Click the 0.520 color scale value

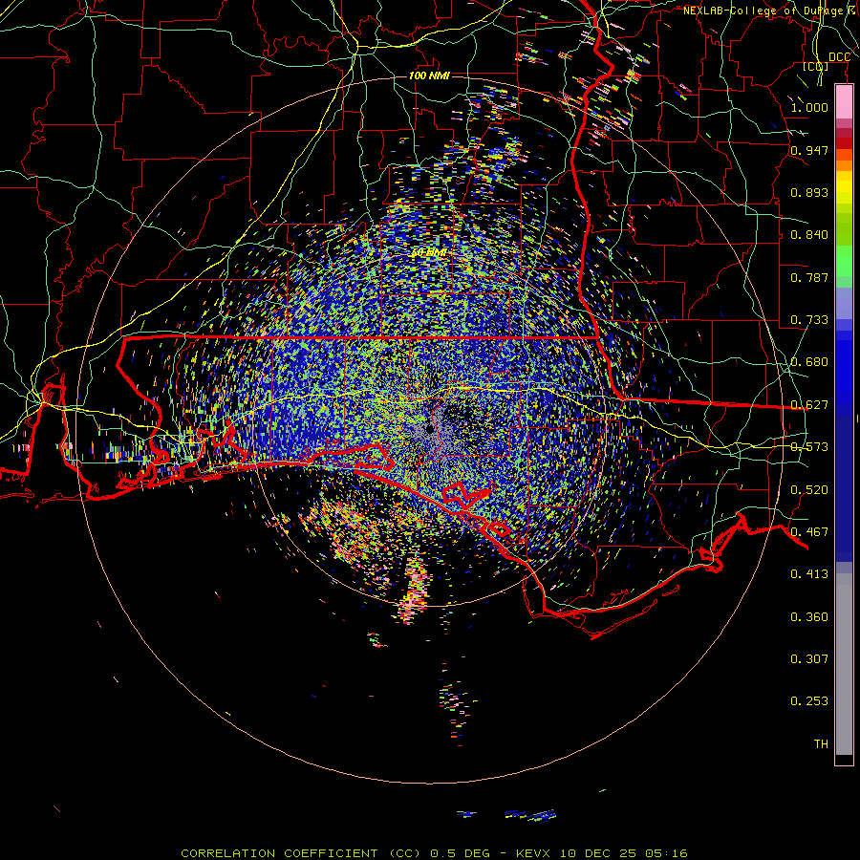[809, 490]
